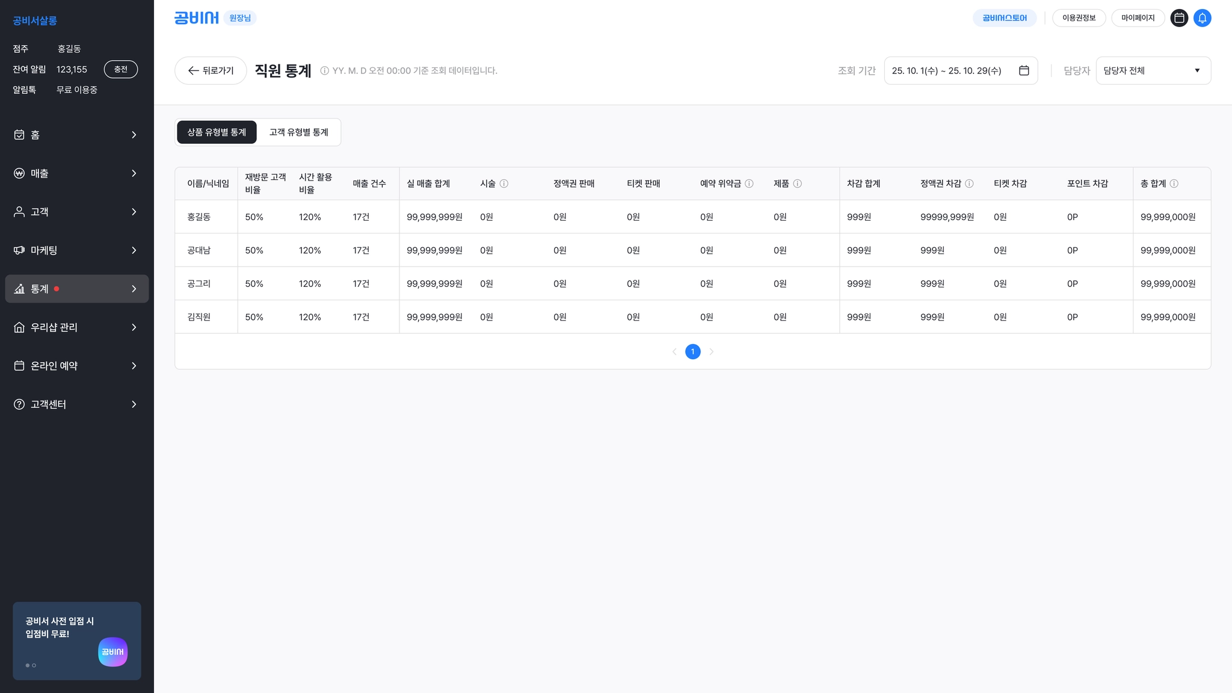Viewport: 1232px width, 693px height.
Task: Click info icon beside 예약 위약금
Action: [x=749, y=183]
